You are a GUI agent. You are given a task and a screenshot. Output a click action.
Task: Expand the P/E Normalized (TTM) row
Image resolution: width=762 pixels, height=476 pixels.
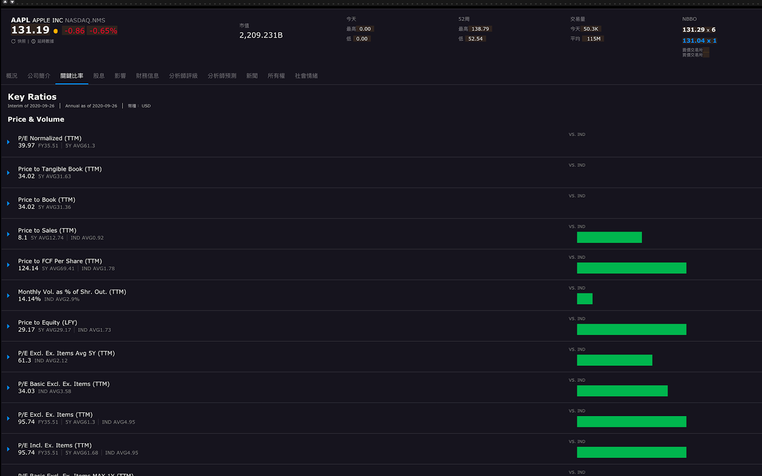pos(8,142)
